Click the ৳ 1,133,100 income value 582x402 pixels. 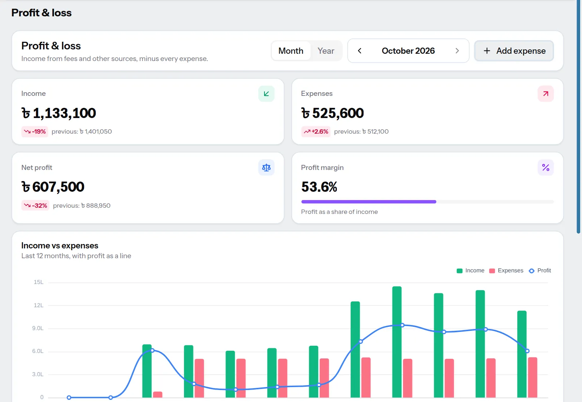[59, 113]
